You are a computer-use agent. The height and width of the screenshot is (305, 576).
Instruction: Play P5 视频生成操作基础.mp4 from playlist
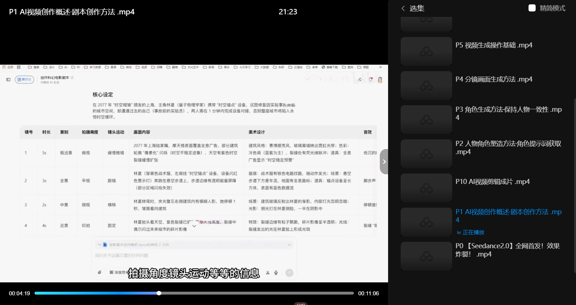(494, 45)
